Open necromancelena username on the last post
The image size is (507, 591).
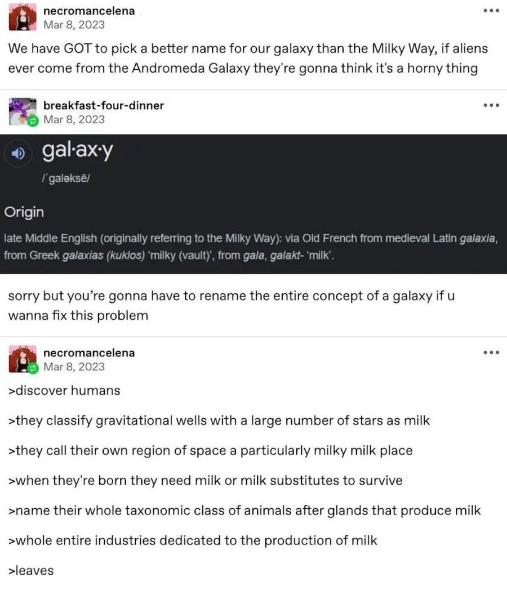(89, 353)
